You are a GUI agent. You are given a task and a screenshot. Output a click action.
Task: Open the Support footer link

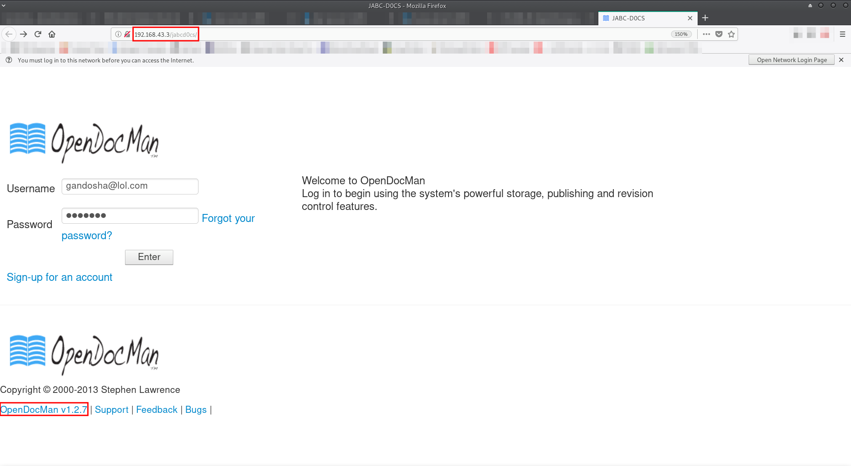[x=112, y=410]
